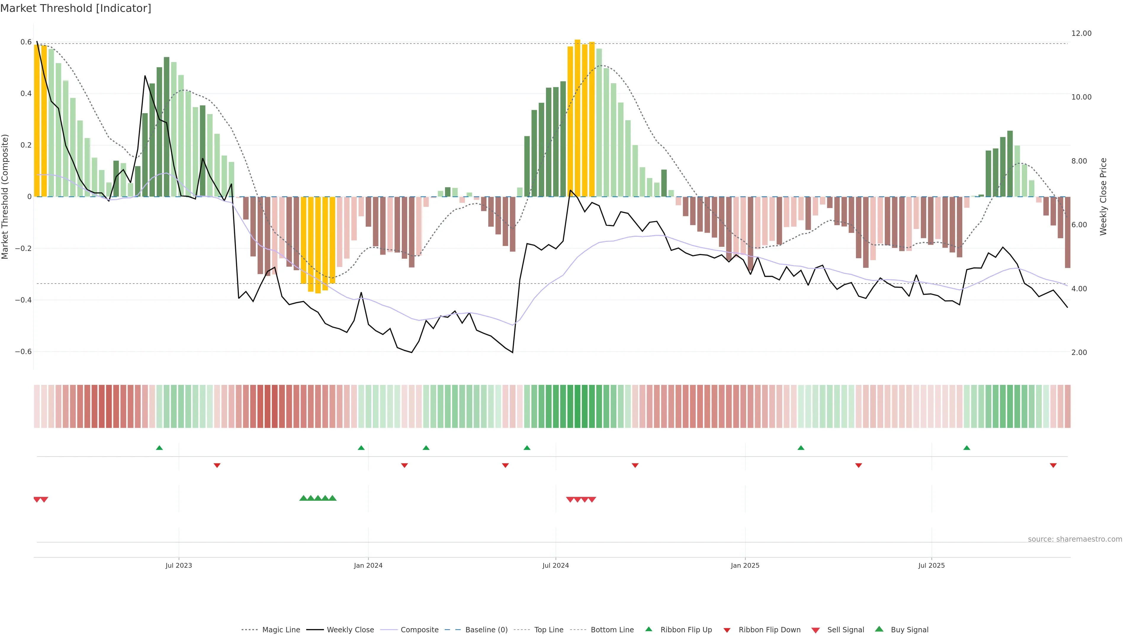Click the source: sharemaestro.com text
The width and height of the screenshot is (1137, 640).
pos(1075,539)
